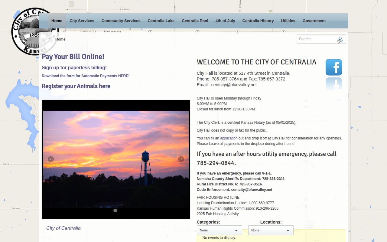Click the sunset water tower slideshow image
387x242 pixels.
116,159
